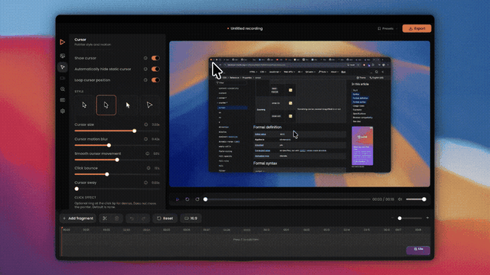Click 'In this article' text in preview
The height and width of the screenshot is (275, 490).
[361, 84]
